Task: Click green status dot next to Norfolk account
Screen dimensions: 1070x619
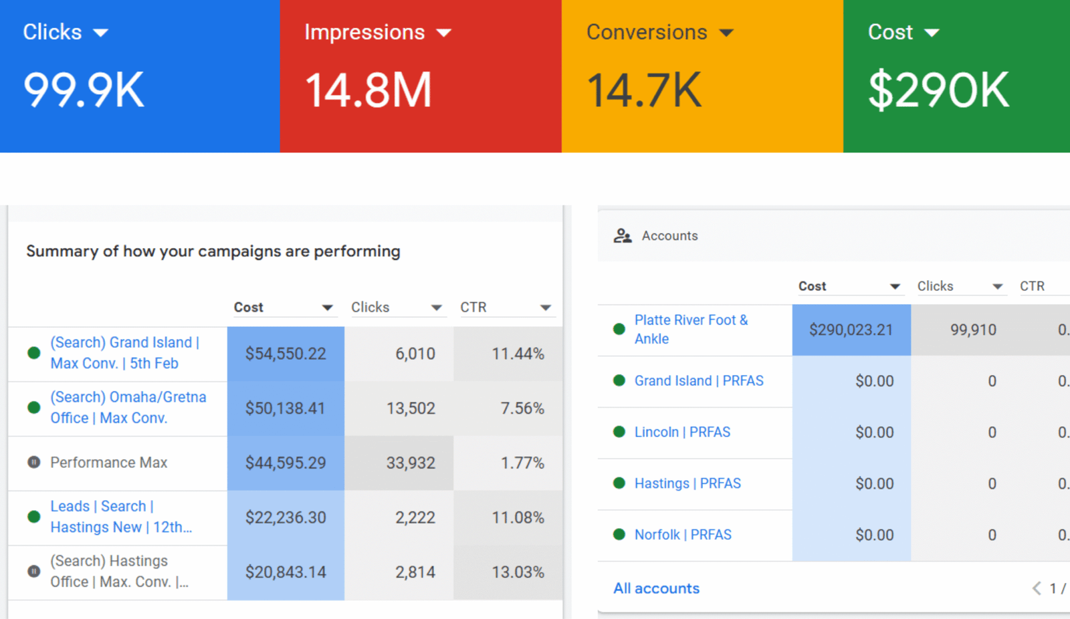Action: click(x=619, y=535)
